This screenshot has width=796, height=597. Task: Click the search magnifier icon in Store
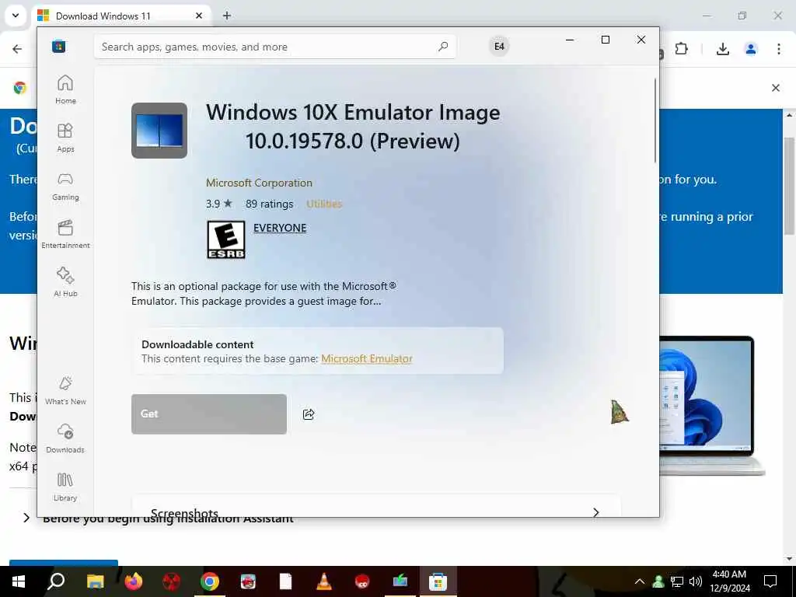[442, 47]
